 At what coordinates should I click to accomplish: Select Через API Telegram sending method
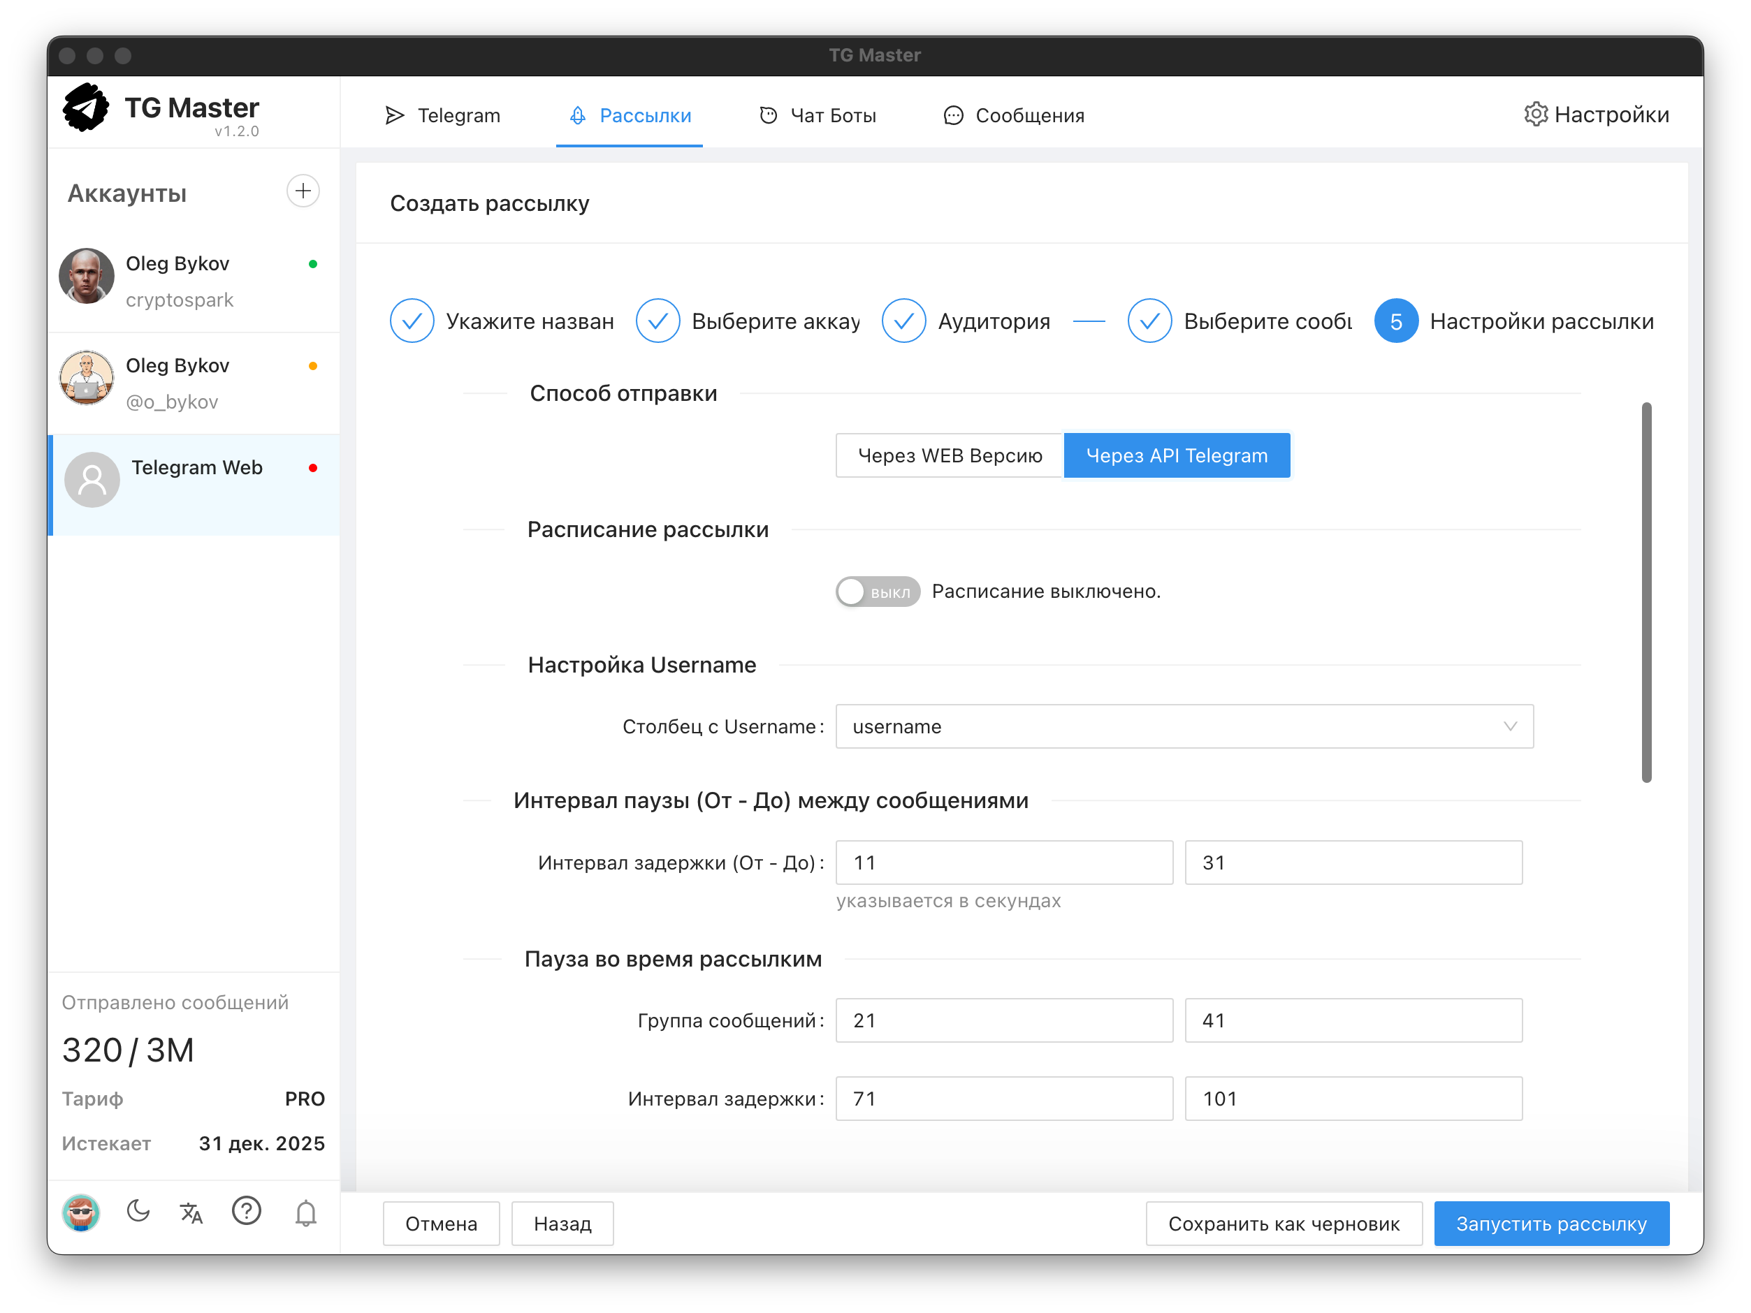(1175, 455)
